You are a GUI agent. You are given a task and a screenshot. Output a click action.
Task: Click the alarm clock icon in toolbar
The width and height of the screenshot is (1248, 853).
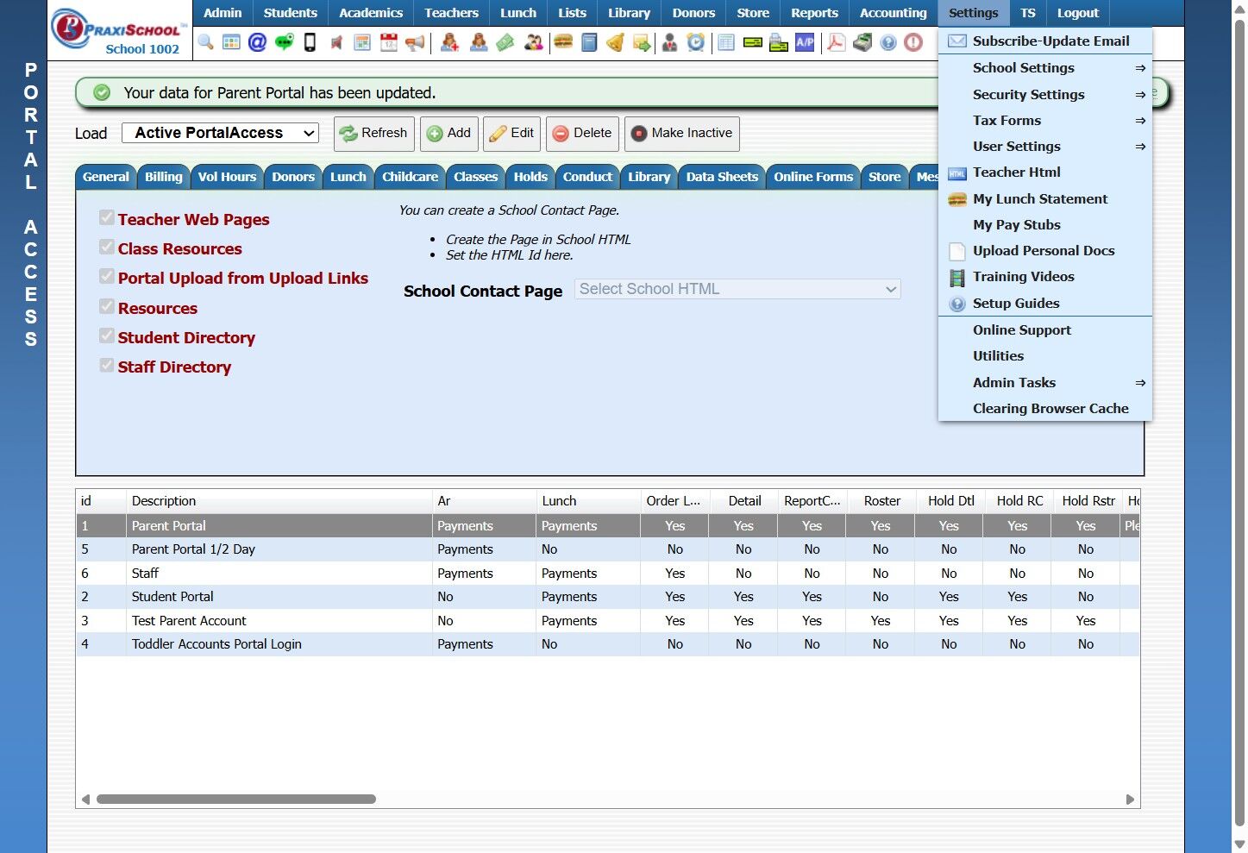[695, 42]
